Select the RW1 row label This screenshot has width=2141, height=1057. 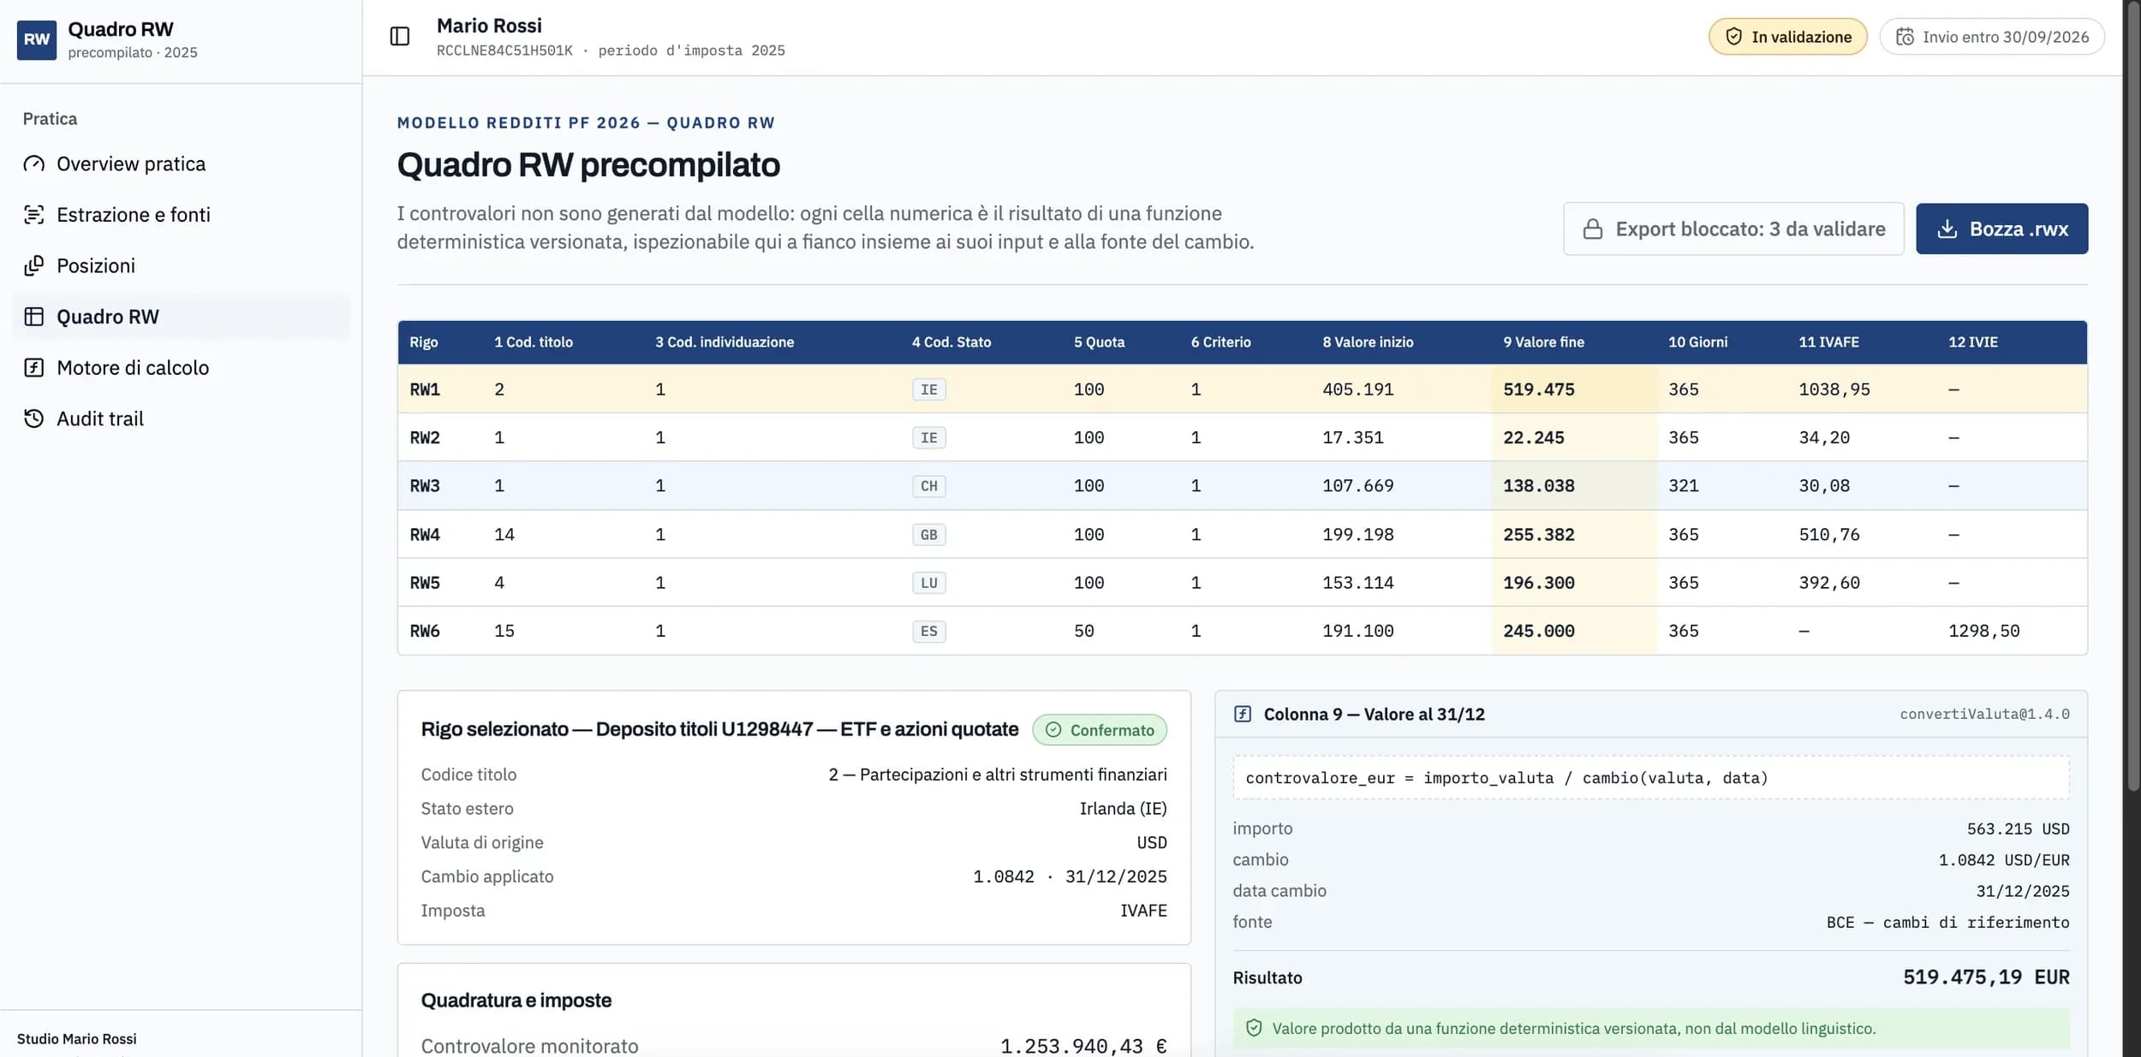(425, 389)
